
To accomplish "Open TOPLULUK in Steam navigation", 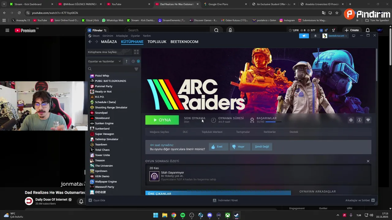I will click(157, 42).
